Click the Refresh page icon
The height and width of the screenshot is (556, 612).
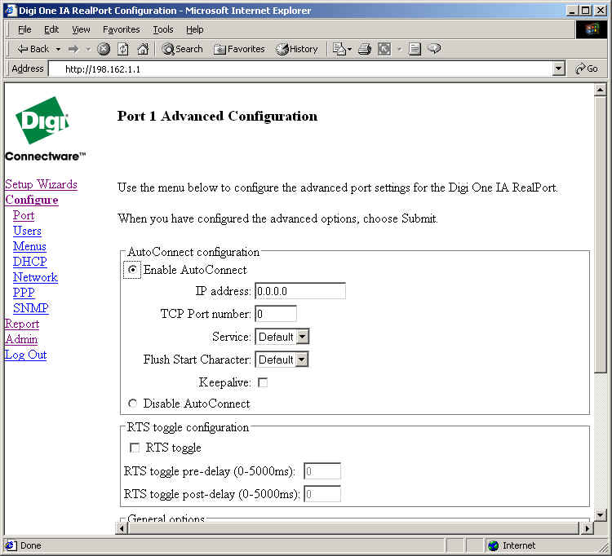(123, 49)
